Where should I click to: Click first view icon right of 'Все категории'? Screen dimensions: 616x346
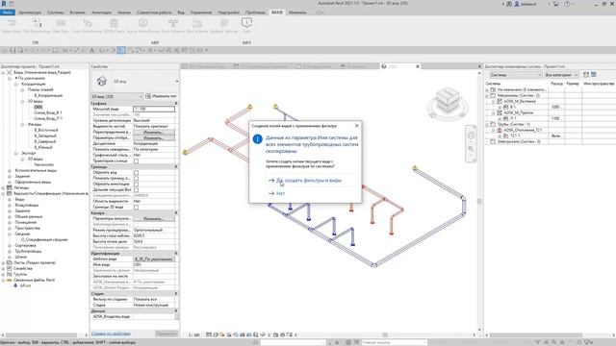tap(586, 75)
